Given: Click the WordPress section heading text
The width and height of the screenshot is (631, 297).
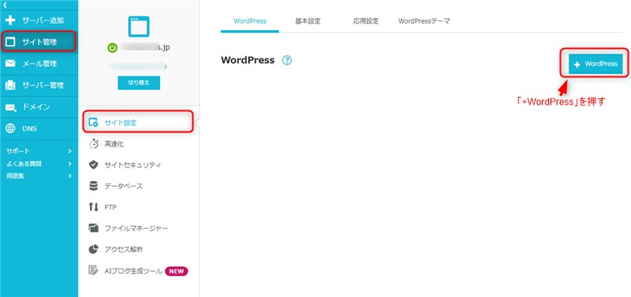Looking at the screenshot, I should click(248, 61).
